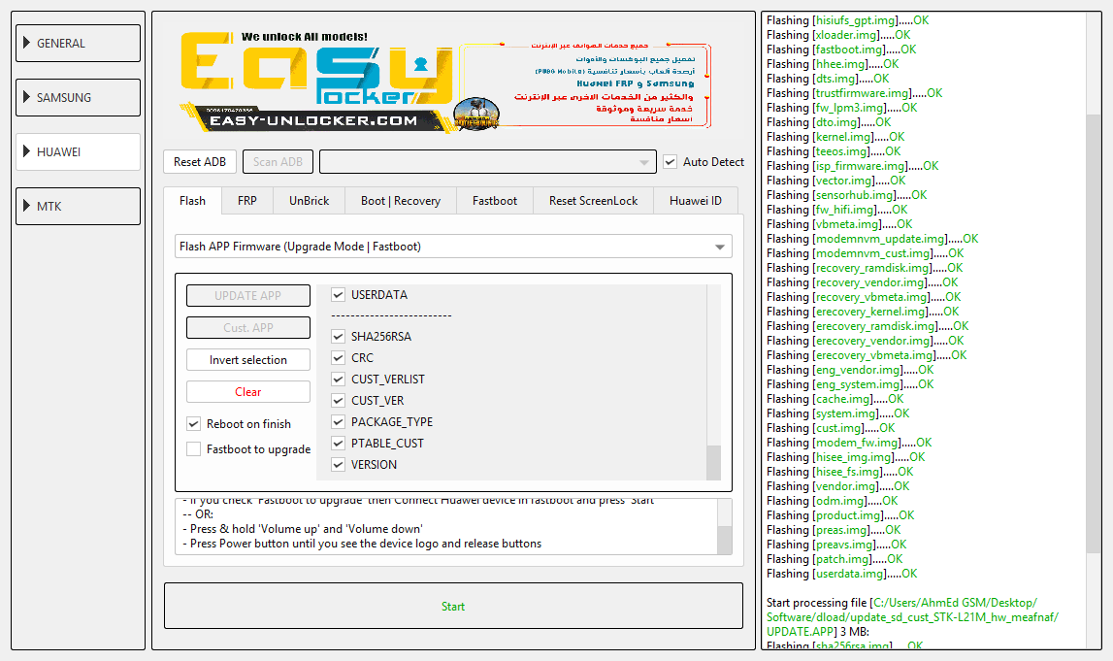Click log line 'Flashing [kernel.img]'
This screenshot has width=1113, height=661.
[835, 137]
